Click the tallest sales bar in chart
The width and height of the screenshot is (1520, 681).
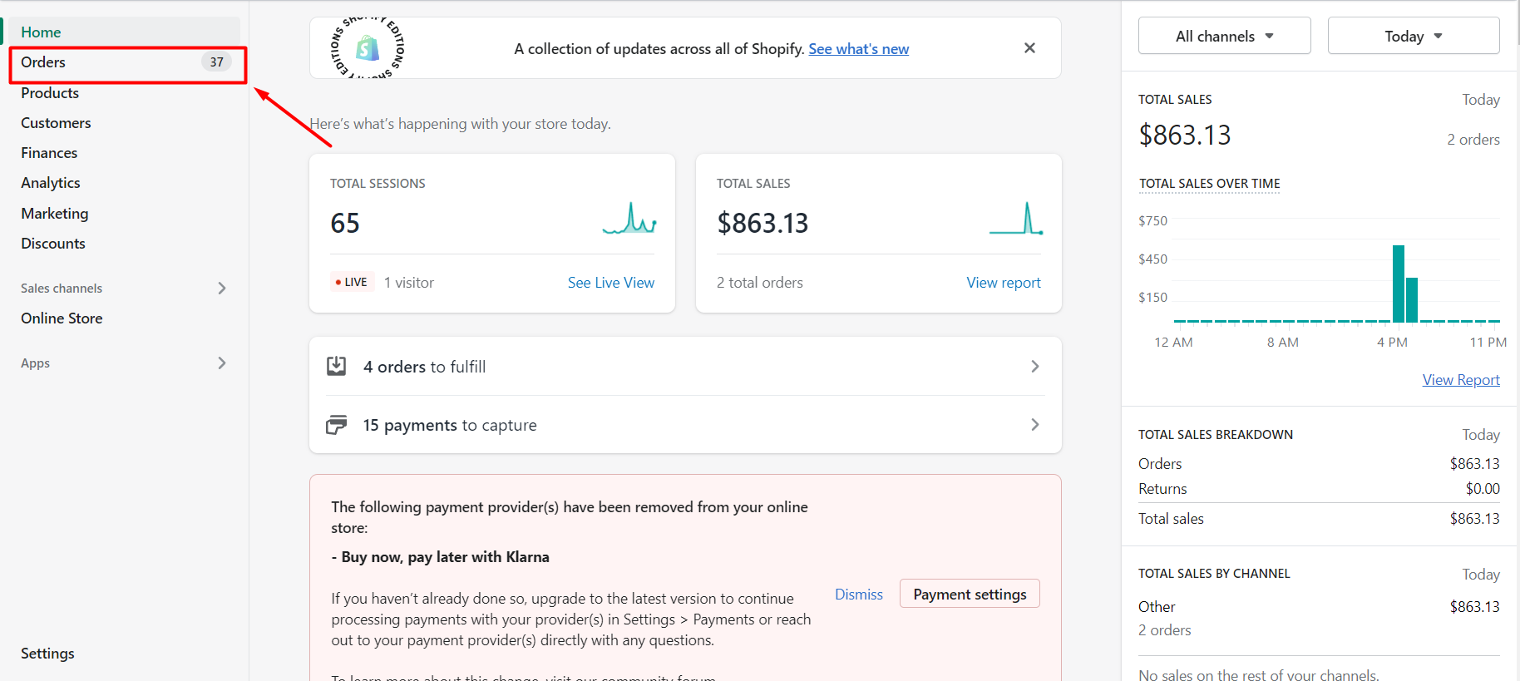pyautogui.click(x=1398, y=284)
